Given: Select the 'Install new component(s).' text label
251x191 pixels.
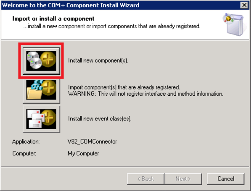Looking at the screenshot, I should 98,60.
